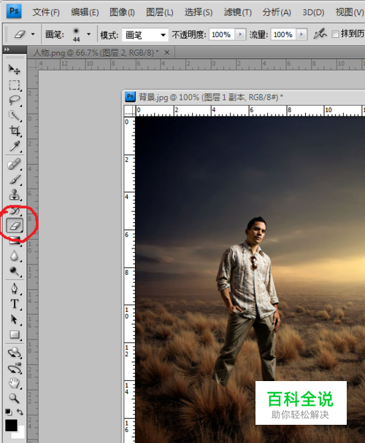Open the 编辑(E) menu
Image resolution: width=365 pixels, height=443 pixels.
[85, 12]
